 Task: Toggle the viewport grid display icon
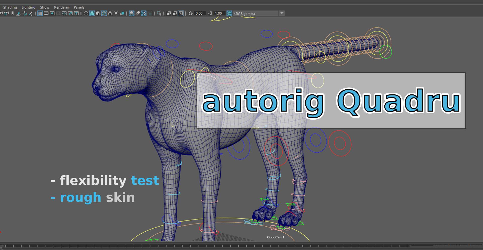40,13
